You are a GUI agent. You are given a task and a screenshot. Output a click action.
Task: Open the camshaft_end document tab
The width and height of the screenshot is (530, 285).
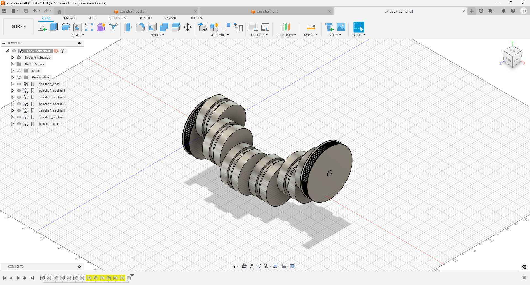click(x=267, y=11)
